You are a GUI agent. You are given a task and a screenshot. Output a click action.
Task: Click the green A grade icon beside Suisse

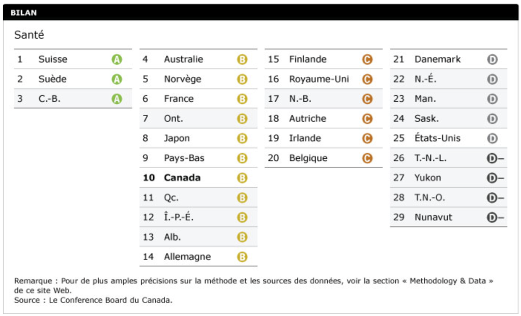pyautogui.click(x=117, y=60)
